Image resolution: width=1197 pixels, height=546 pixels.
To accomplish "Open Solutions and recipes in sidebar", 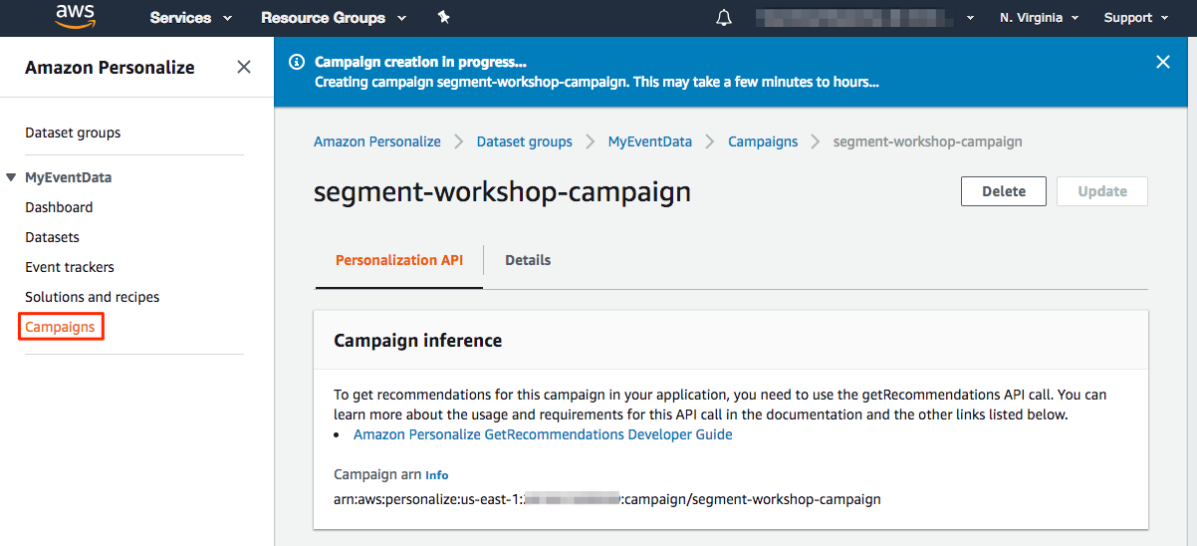I will point(92,297).
